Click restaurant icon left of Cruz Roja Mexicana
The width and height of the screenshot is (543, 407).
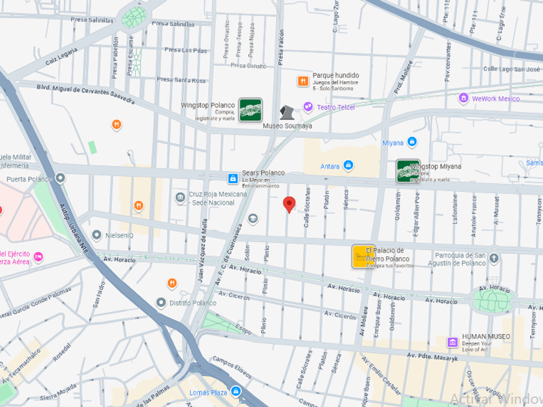138,206
